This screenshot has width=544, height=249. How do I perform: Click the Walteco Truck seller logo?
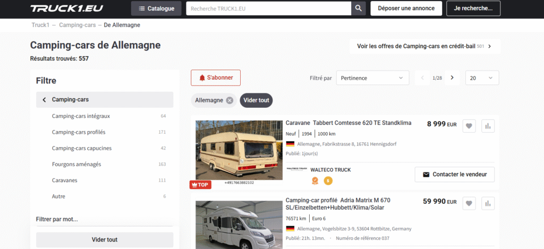[x=296, y=169]
